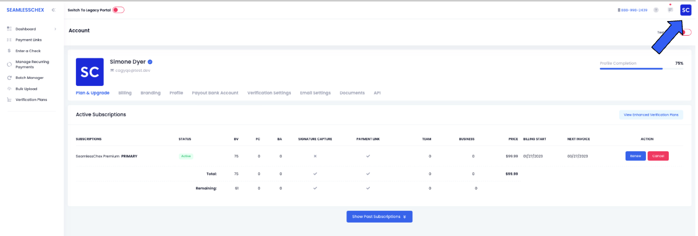This screenshot has width=698, height=236.
Task: Open the notifications chat icon
Action: [671, 9]
